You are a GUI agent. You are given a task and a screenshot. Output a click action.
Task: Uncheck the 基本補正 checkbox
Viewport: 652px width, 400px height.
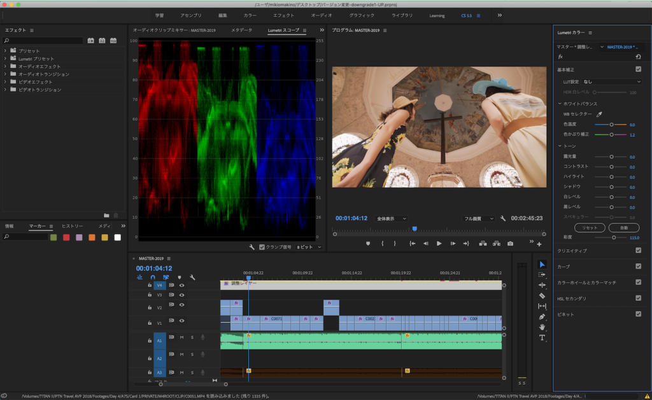638,69
